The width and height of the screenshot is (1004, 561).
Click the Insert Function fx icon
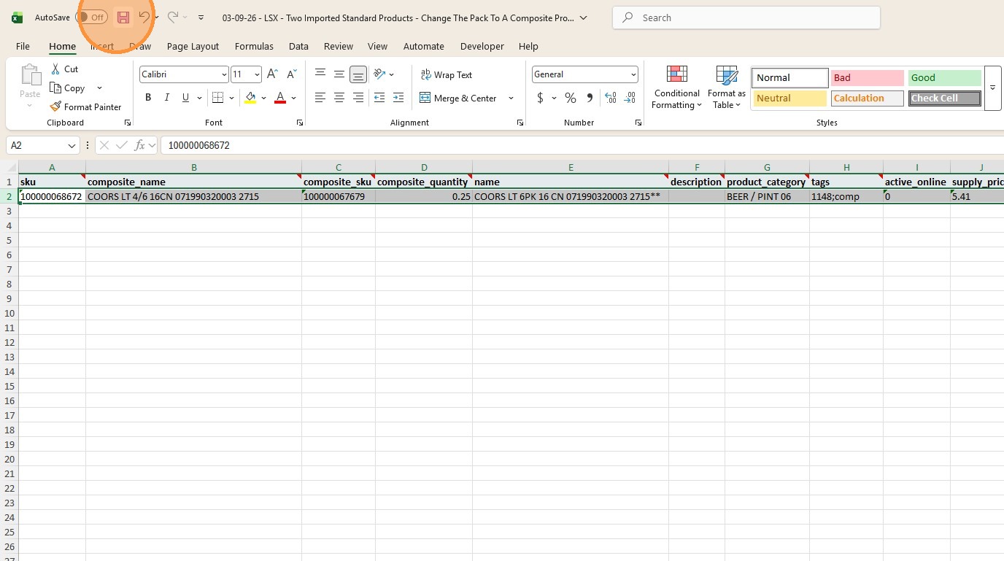[139, 145]
